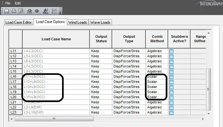Viewport: 223px width, 127px height.
Task: Click the vertical scrollbar down arrow
Action: point(209,114)
